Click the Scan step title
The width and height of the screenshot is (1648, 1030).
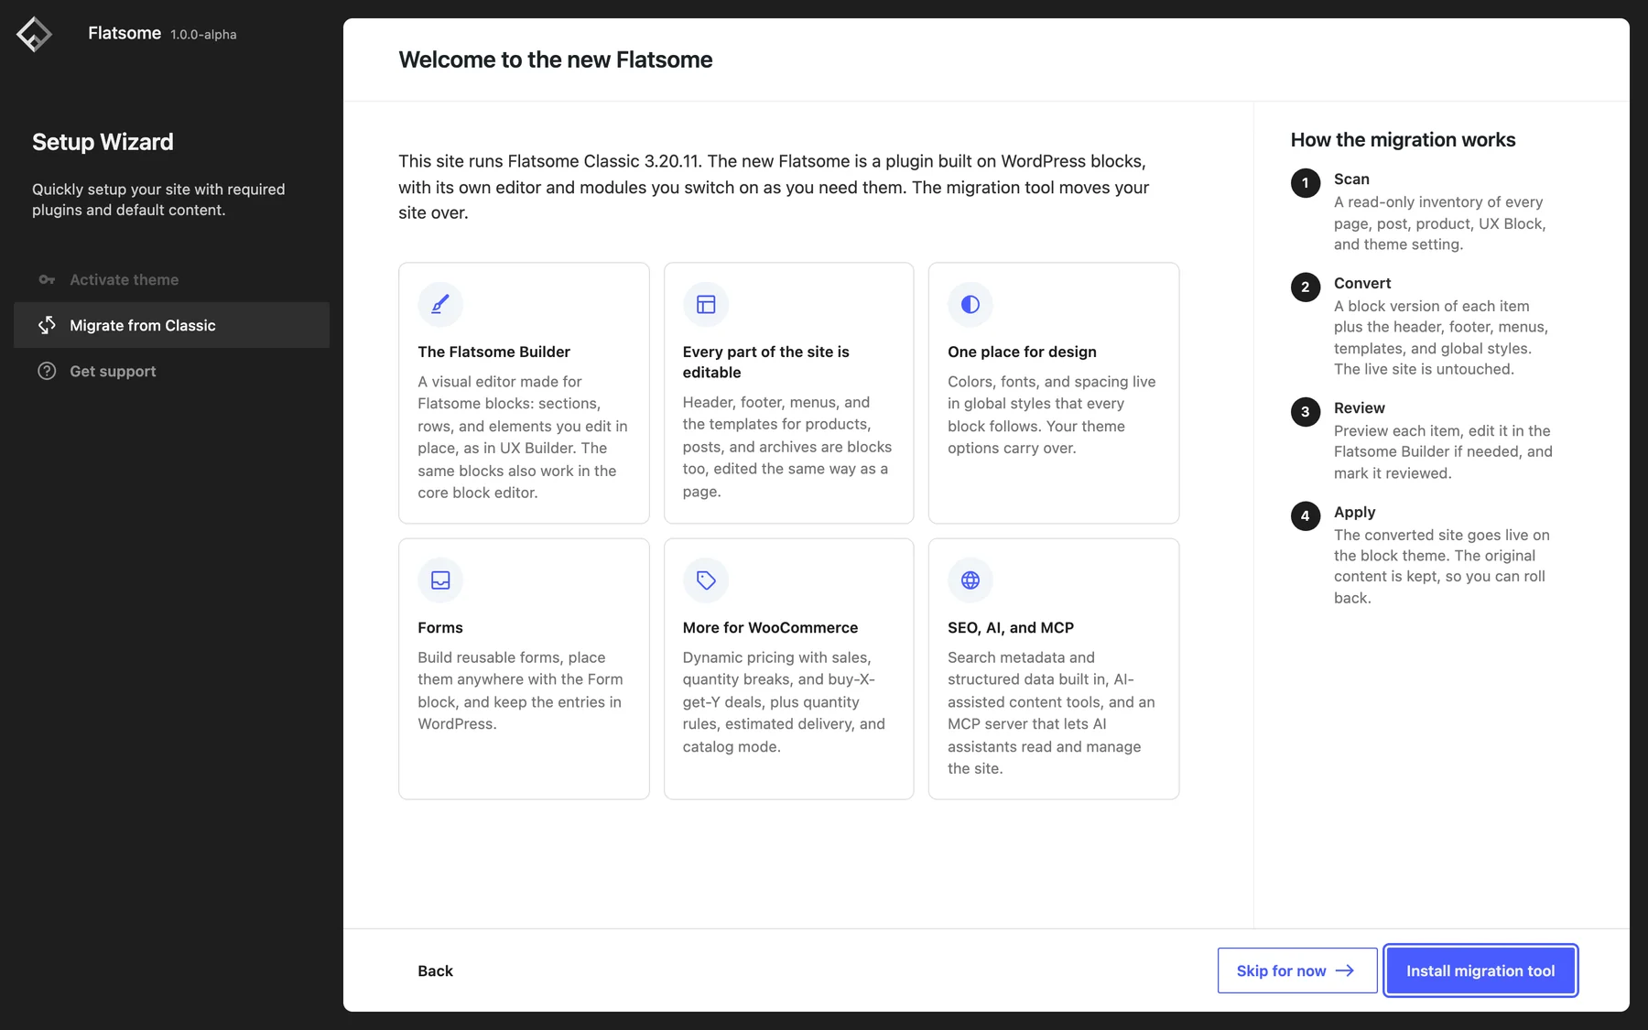(x=1351, y=179)
